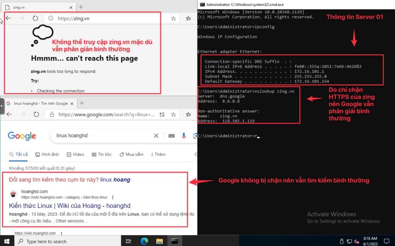Viewport: 395px width, 246px height.
Task: Click 'Type here to search' taskbar box
Action: pos(67,241)
